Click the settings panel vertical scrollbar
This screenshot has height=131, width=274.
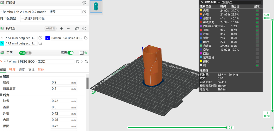point(87,83)
